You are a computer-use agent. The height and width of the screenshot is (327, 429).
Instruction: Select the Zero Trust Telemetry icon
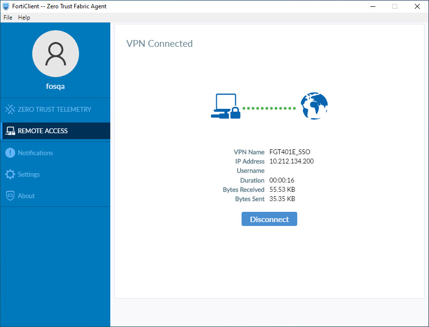pyautogui.click(x=10, y=109)
